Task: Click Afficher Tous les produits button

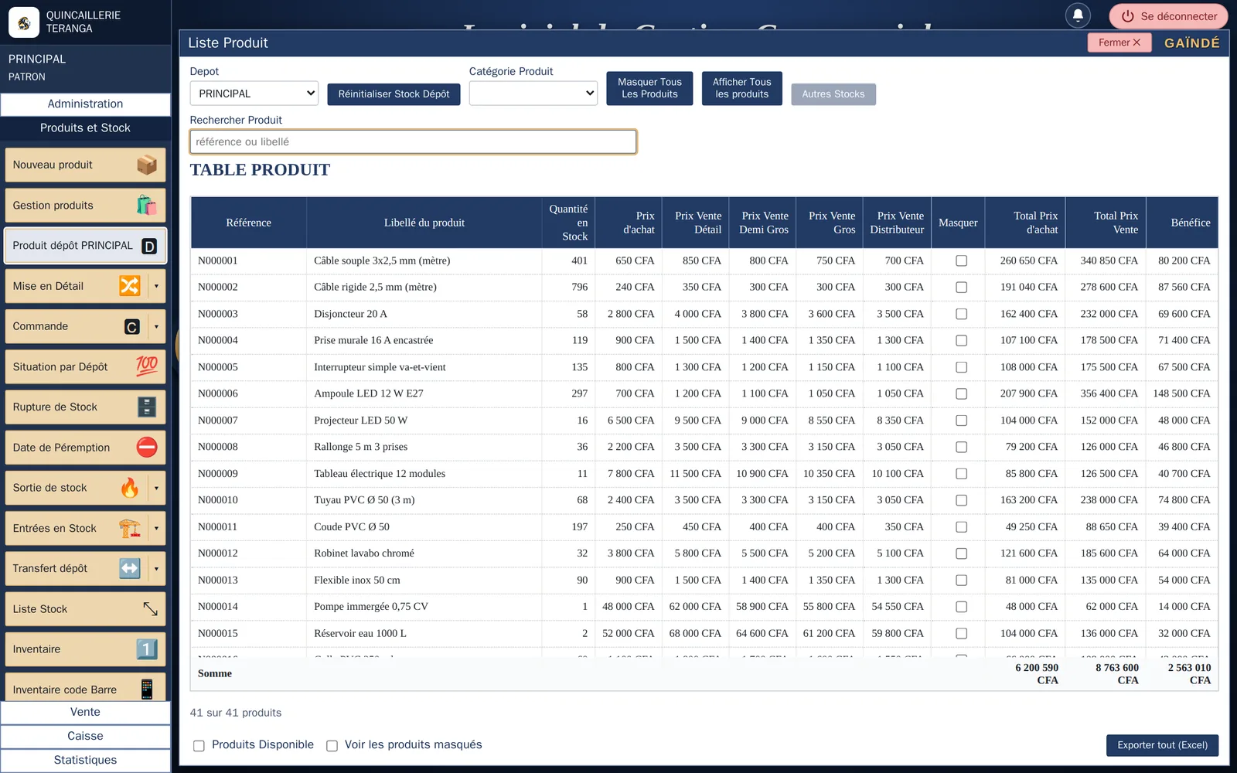Action: click(742, 88)
